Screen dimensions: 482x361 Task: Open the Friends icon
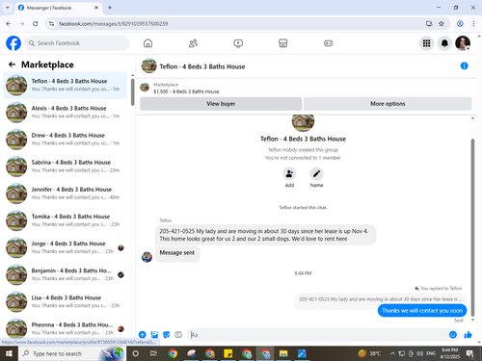(193, 43)
